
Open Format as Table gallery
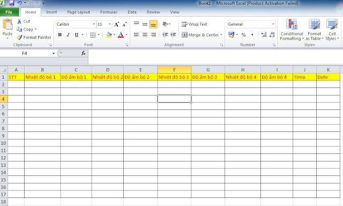click(315, 30)
